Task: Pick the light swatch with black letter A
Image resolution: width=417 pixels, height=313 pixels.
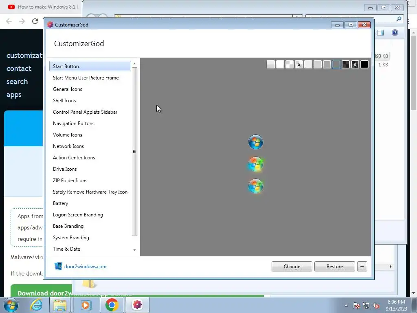Action: click(x=299, y=64)
